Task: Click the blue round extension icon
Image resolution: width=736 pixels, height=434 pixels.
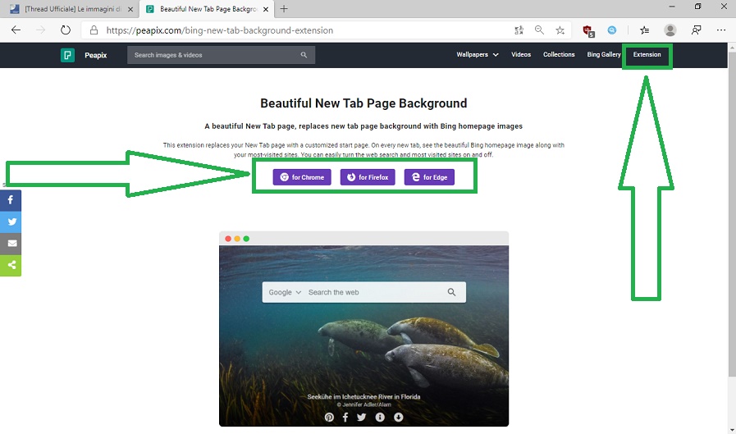Action: coord(611,30)
